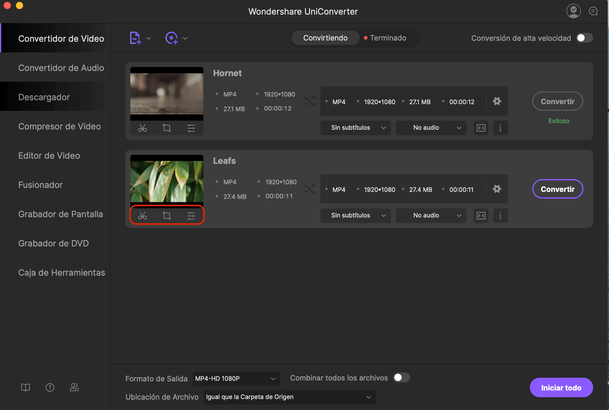Open effects sliders icon under Leafs thumbnail
Viewport: 609px width, 410px height.
click(191, 216)
